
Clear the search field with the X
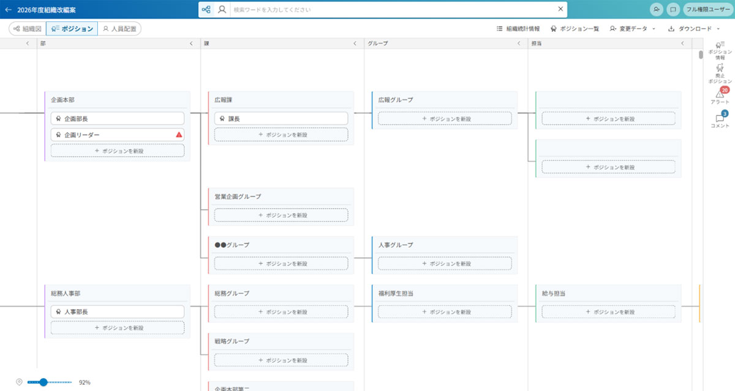click(x=560, y=9)
